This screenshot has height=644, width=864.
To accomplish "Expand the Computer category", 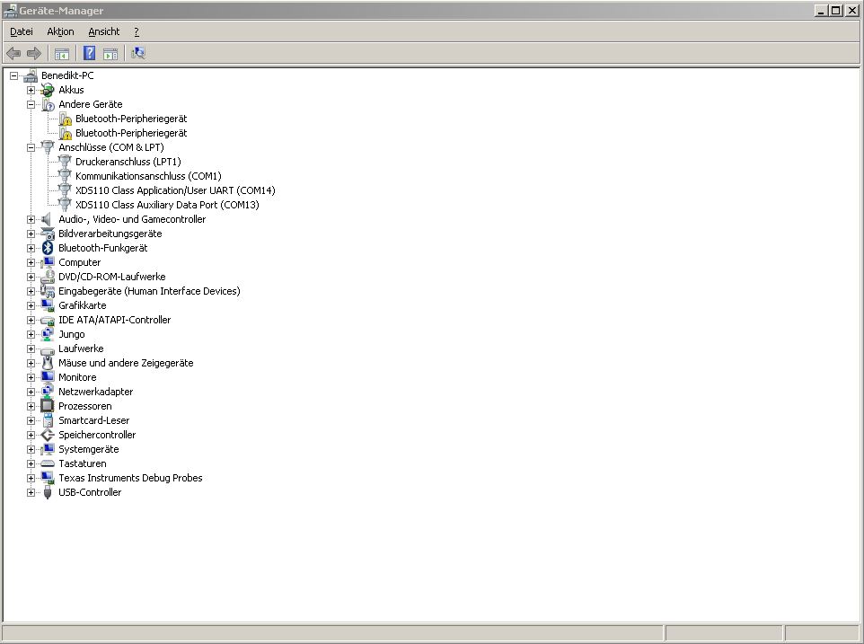I will pyautogui.click(x=31, y=262).
